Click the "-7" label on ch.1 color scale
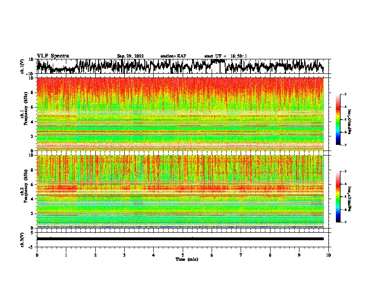Screen dimensions: 370x286 345,145
